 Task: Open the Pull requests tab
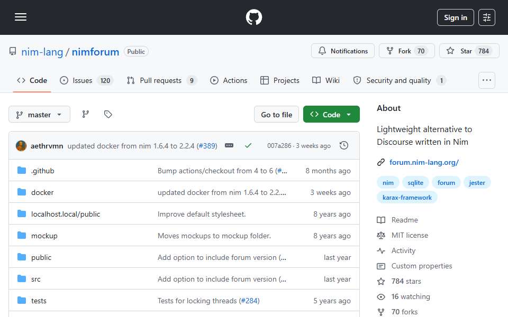point(162,80)
